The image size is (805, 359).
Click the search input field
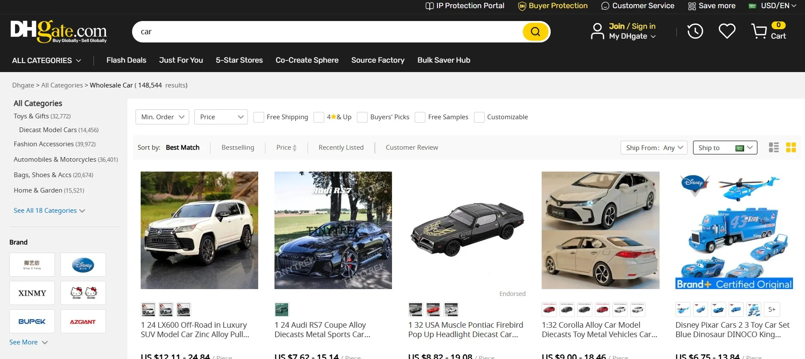[x=328, y=32]
